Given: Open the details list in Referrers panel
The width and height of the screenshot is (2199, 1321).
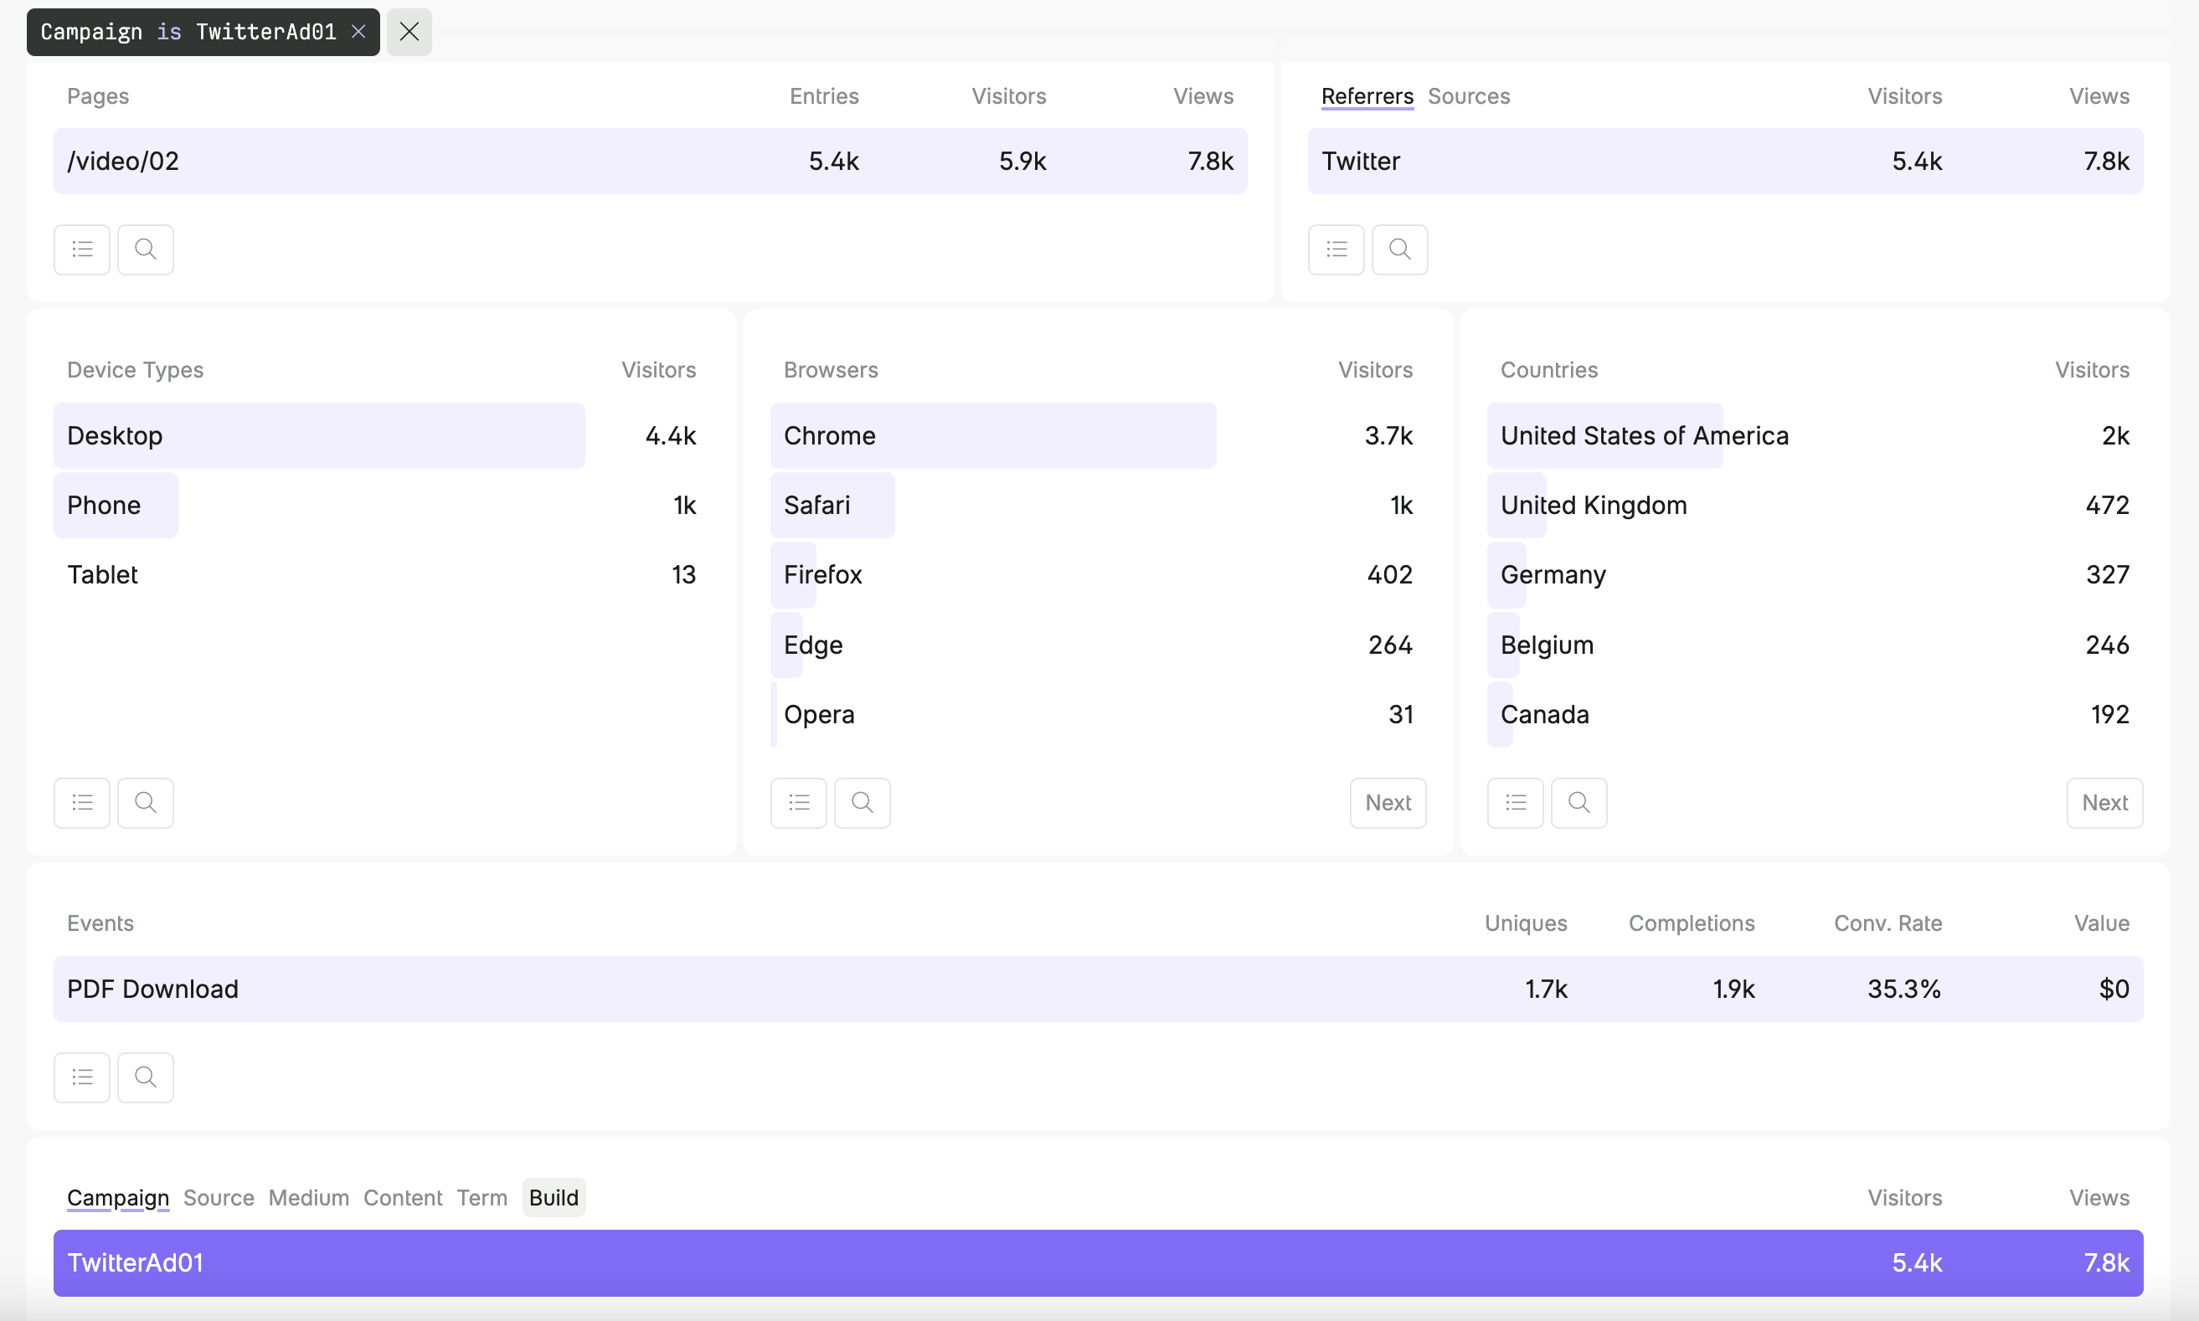Looking at the screenshot, I should 1335,249.
